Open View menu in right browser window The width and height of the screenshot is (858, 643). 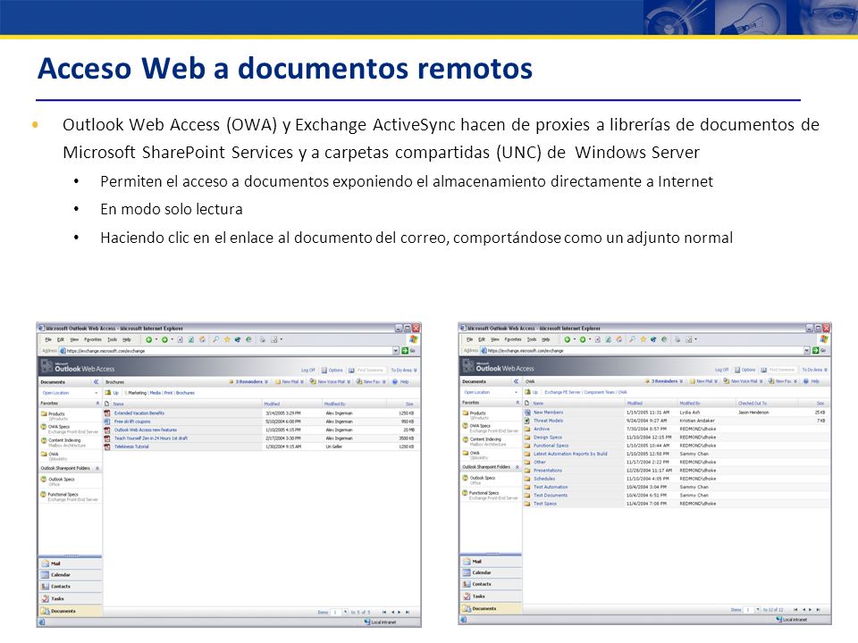[x=494, y=339]
